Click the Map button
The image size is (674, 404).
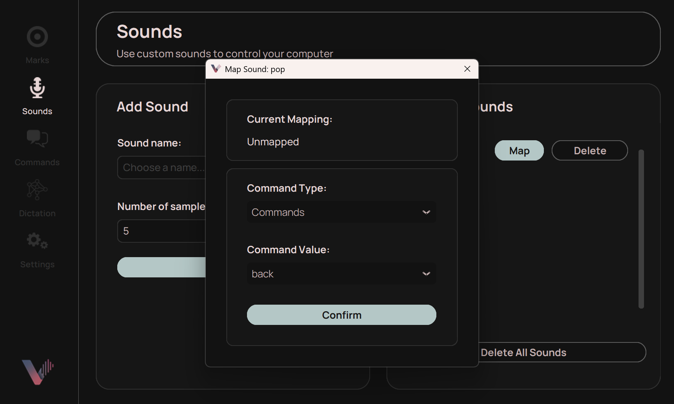[519, 150]
